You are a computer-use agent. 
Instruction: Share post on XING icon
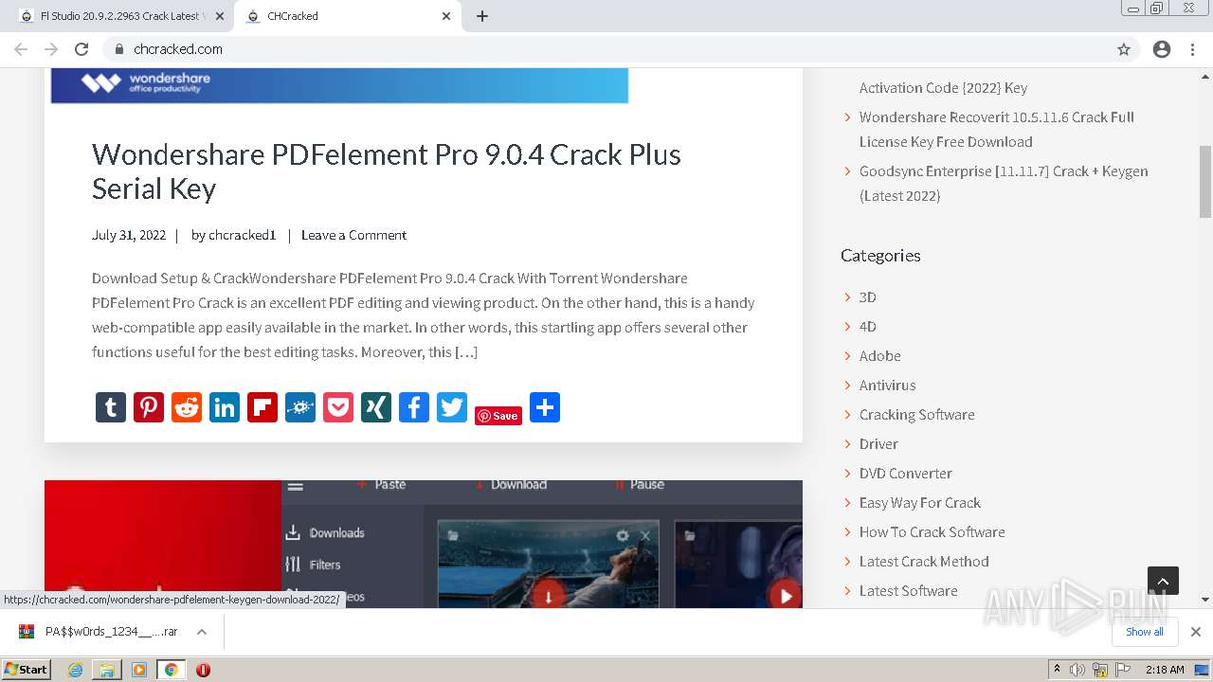[376, 407]
